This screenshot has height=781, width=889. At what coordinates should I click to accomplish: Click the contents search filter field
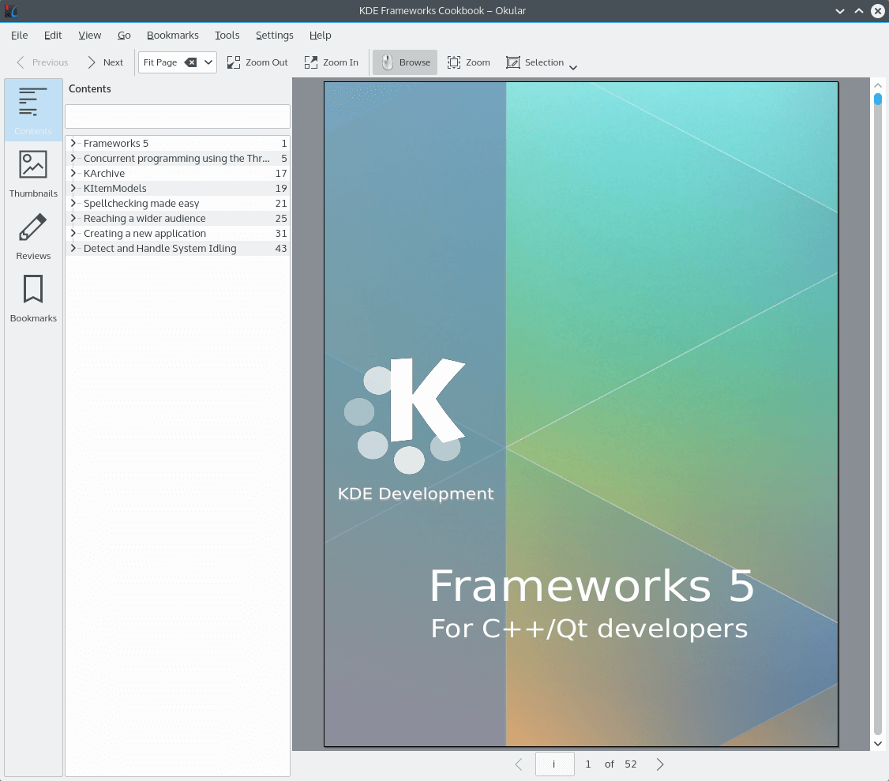click(178, 116)
